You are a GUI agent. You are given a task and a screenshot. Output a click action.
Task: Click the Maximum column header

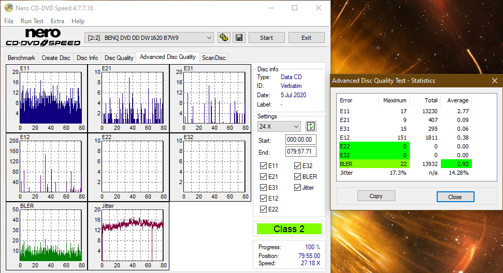(395, 100)
